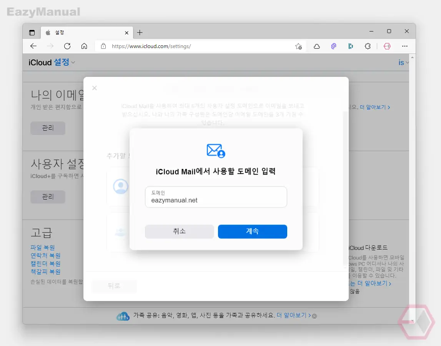This screenshot has height=346, width=441.
Task: Open the 연락처 복원 link
Action: click(45, 255)
